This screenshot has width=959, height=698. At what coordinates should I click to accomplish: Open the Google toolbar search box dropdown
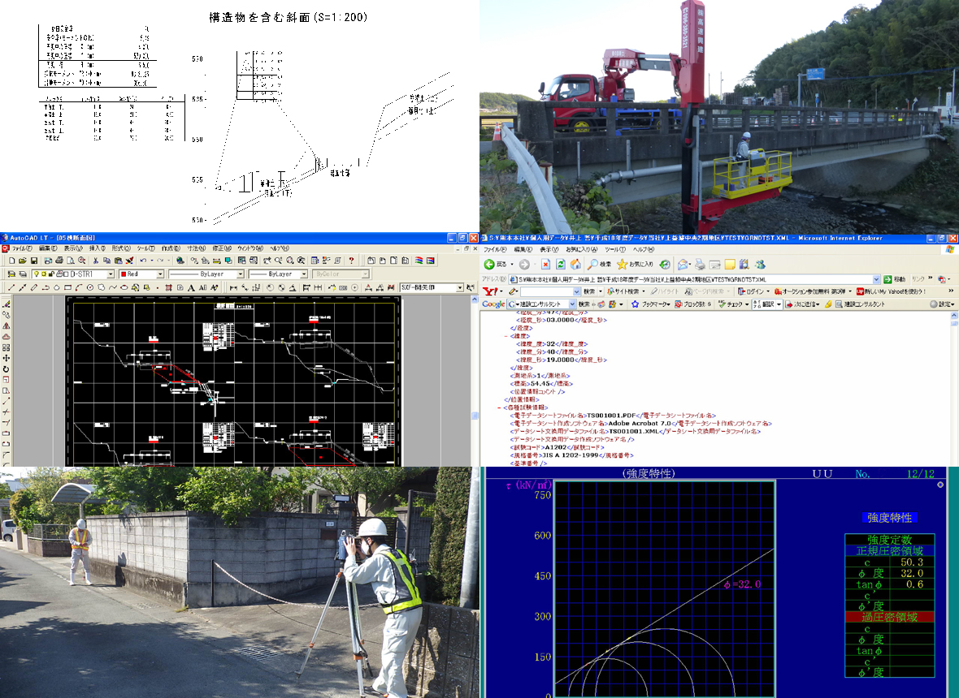pos(572,304)
